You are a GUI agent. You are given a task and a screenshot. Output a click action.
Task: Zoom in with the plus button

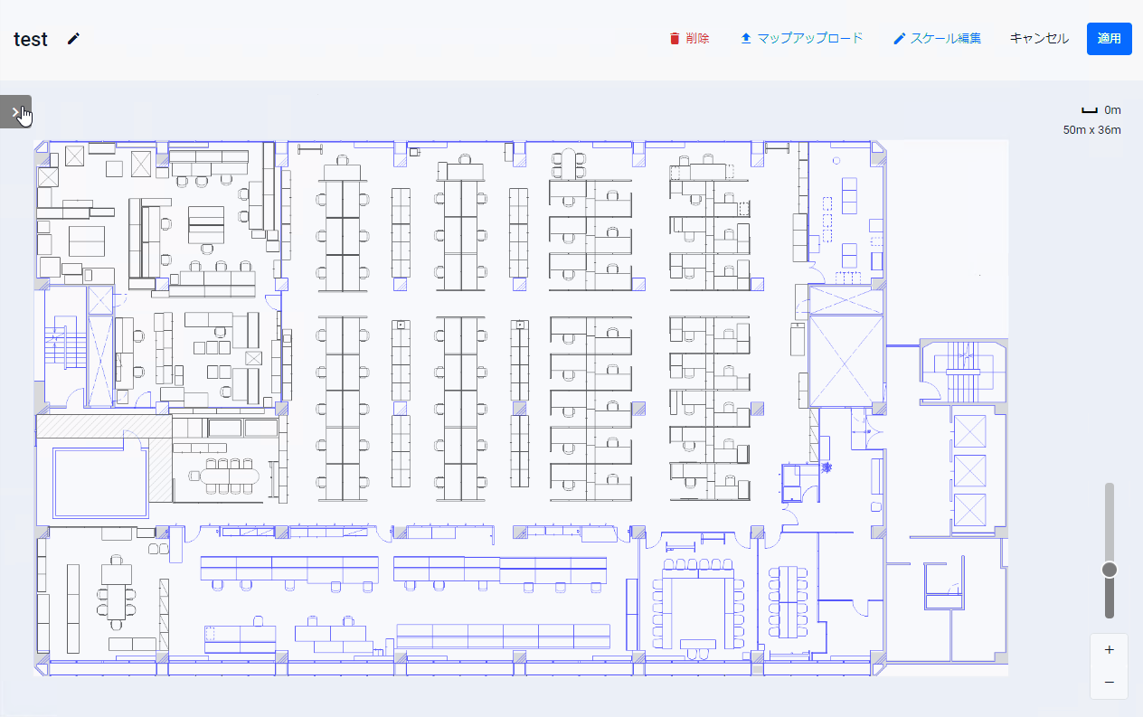1110,649
